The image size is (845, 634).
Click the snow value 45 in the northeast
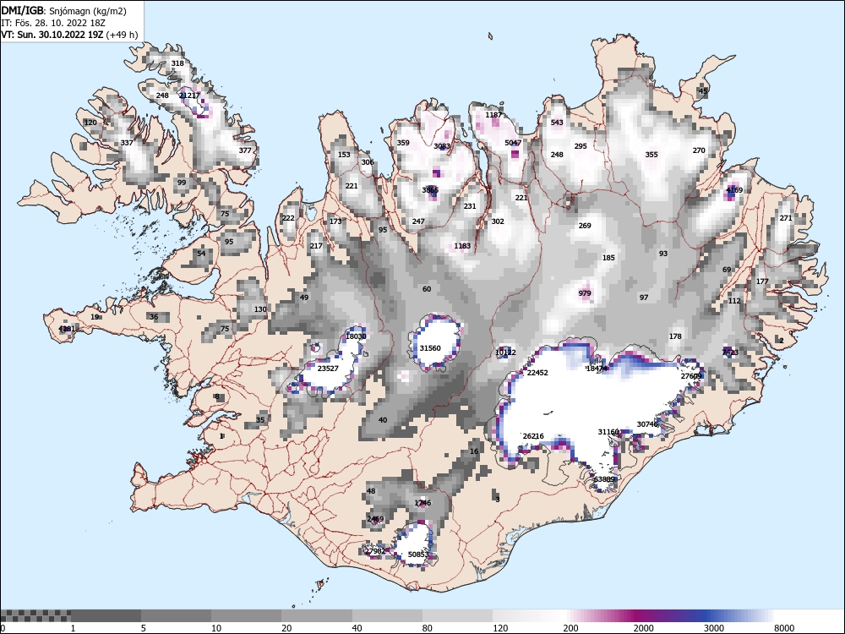click(x=703, y=91)
